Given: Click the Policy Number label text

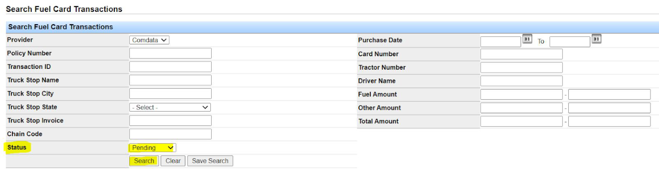Looking at the screenshot, I should click(x=29, y=53).
